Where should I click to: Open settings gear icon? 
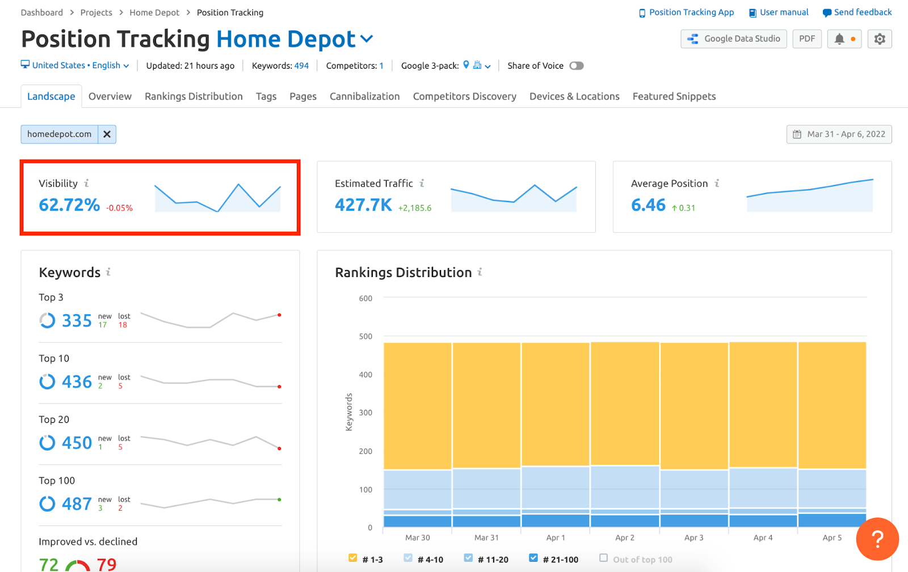pyautogui.click(x=880, y=39)
